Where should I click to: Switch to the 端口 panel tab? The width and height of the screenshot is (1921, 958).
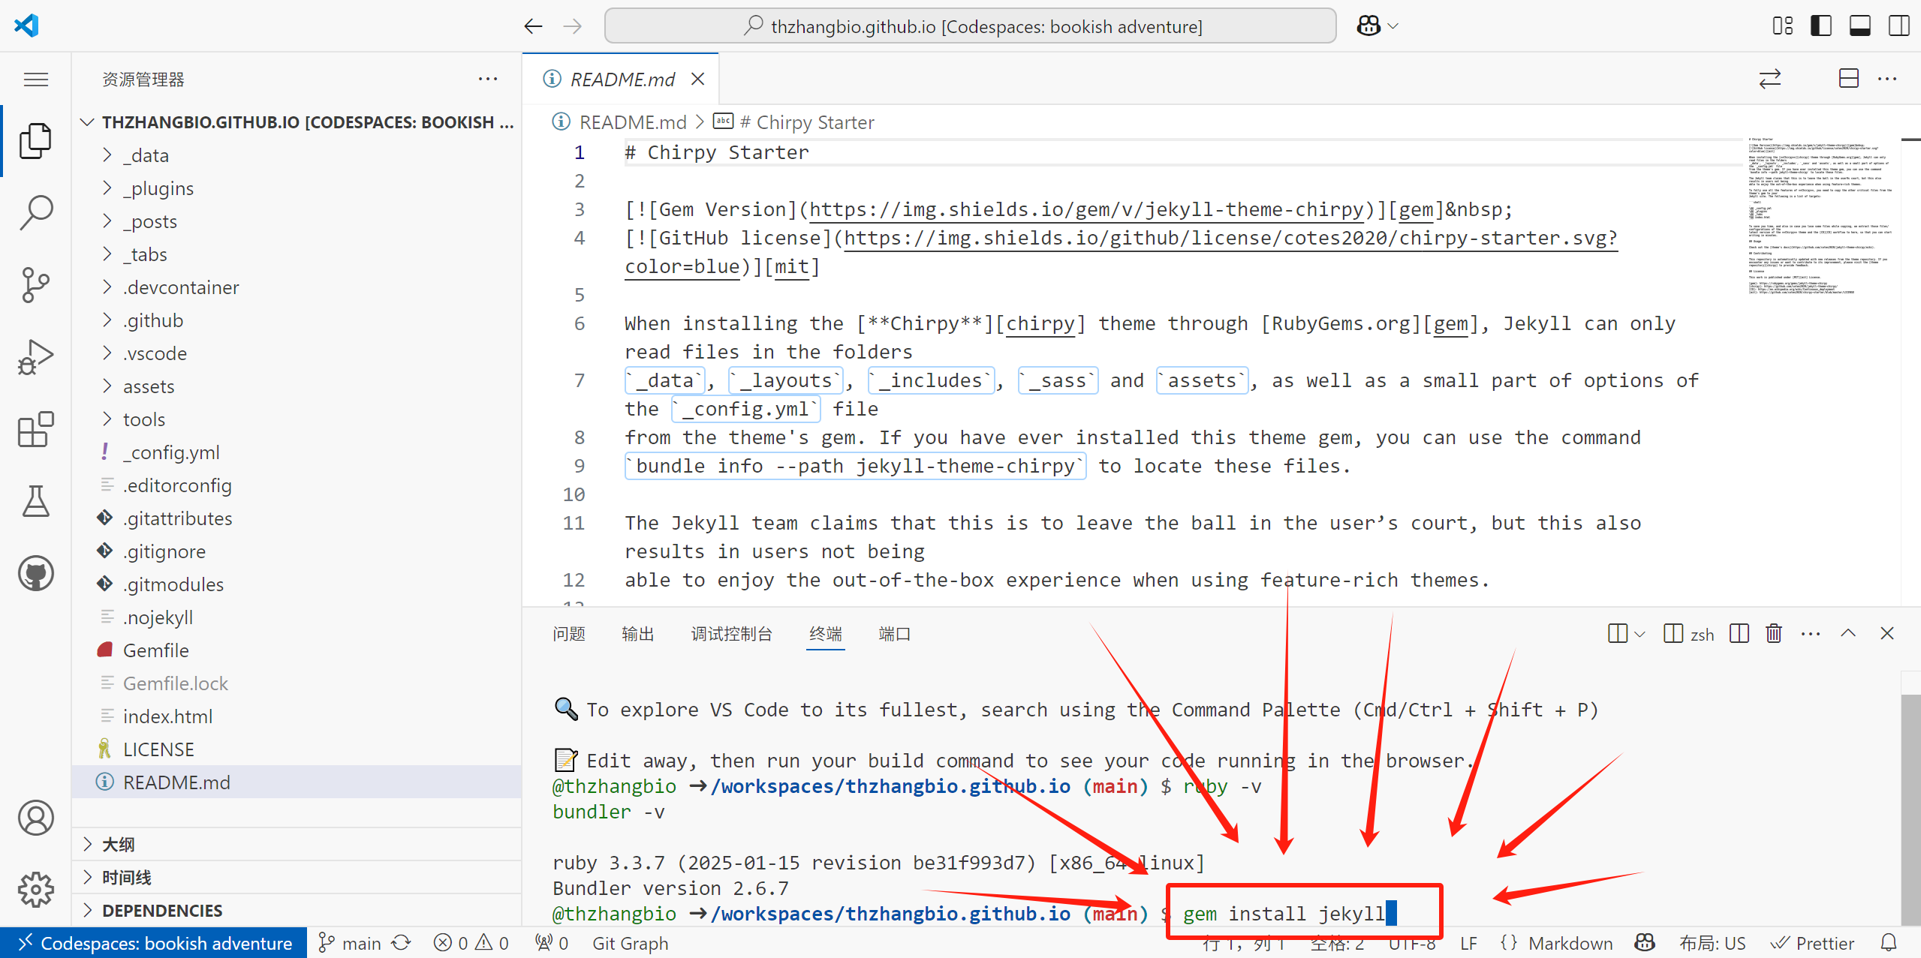tap(894, 634)
